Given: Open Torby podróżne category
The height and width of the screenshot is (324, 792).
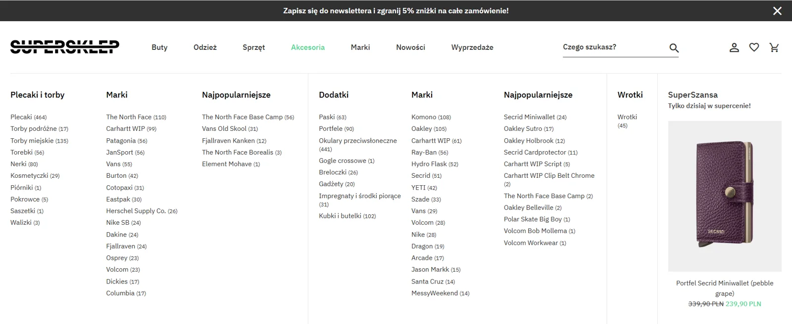Looking at the screenshot, I should pos(39,129).
